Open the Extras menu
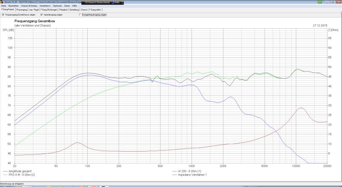The height and width of the screenshot is (187, 342). point(67,6)
